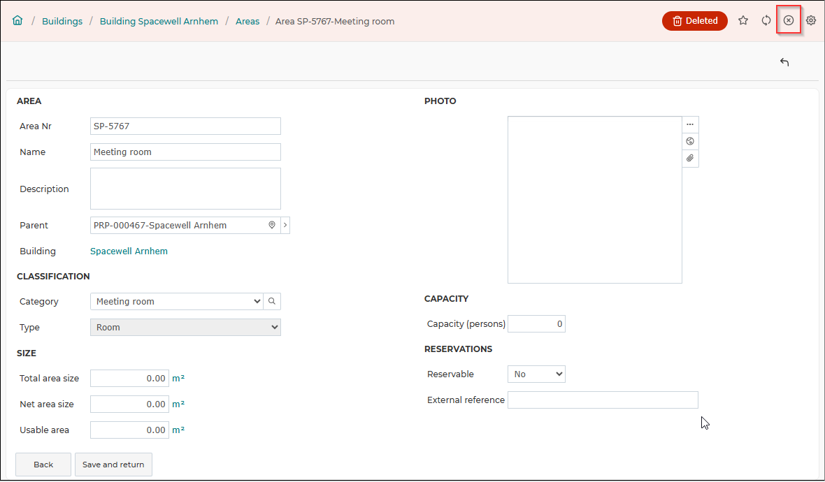
Task: Attach a file with the paperclip icon
Action: click(x=690, y=158)
